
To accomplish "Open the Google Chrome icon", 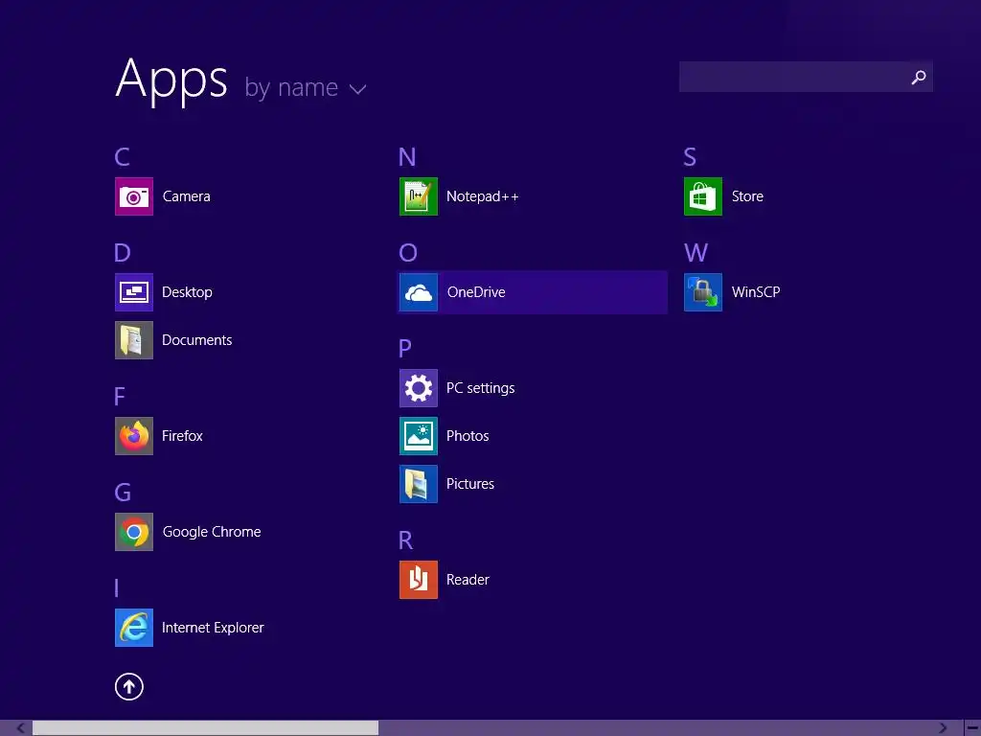I will pyautogui.click(x=134, y=532).
